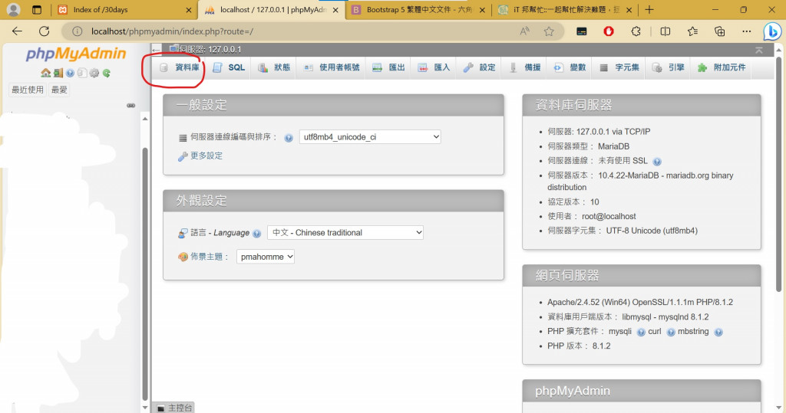
Task: Click the help icon beside Language label
Action: coord(256,233)
